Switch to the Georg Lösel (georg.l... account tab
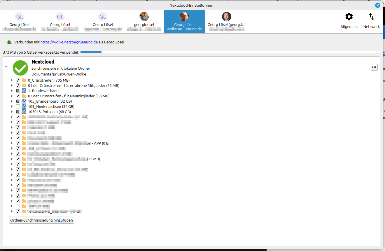 (226, 21)
